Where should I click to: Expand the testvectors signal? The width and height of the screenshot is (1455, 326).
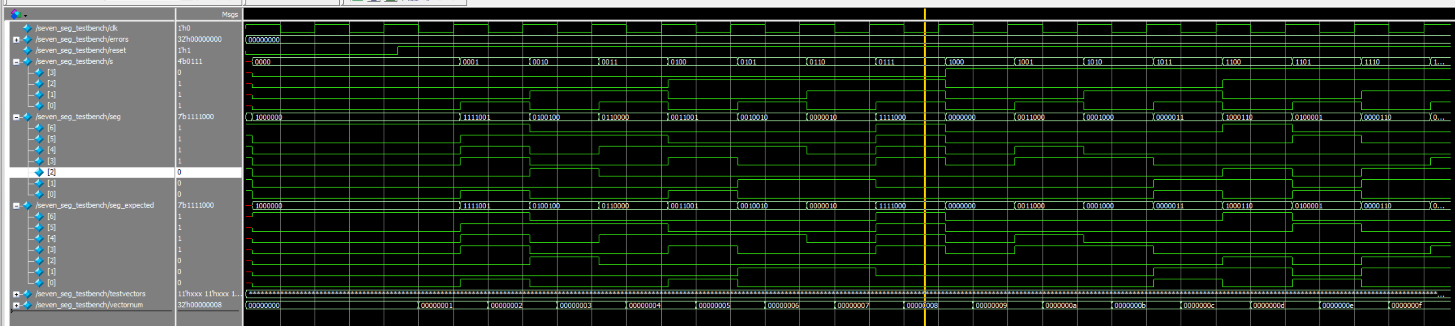(17, 294)
